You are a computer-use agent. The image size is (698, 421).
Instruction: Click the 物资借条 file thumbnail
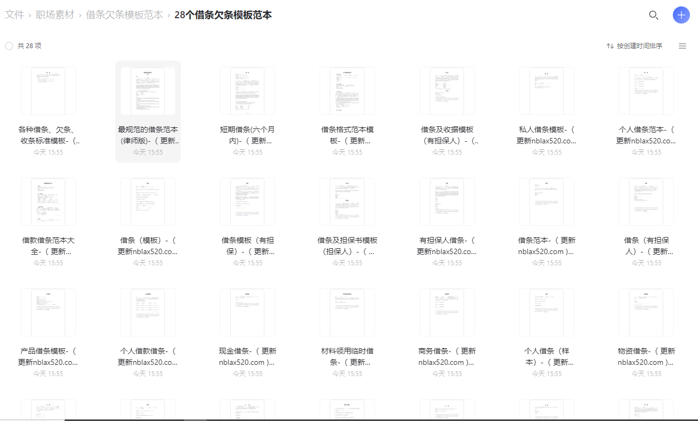click(x=646, y=312)
